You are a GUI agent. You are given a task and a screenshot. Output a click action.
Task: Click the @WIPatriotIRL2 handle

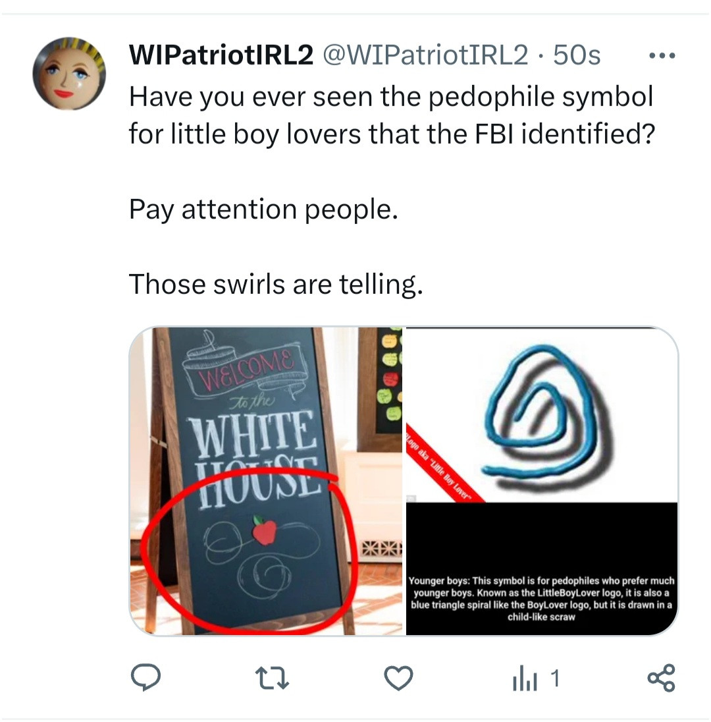[x=426, y=55]
